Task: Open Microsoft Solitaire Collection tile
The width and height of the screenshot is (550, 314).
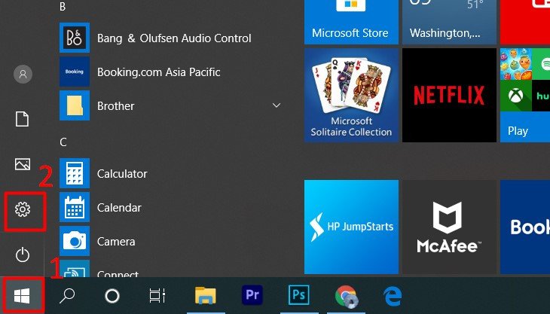Action: (x=351, y=96)
